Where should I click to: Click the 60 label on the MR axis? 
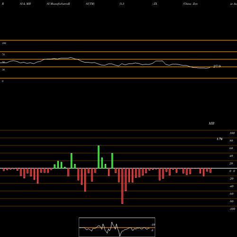(x=231, y=148)
